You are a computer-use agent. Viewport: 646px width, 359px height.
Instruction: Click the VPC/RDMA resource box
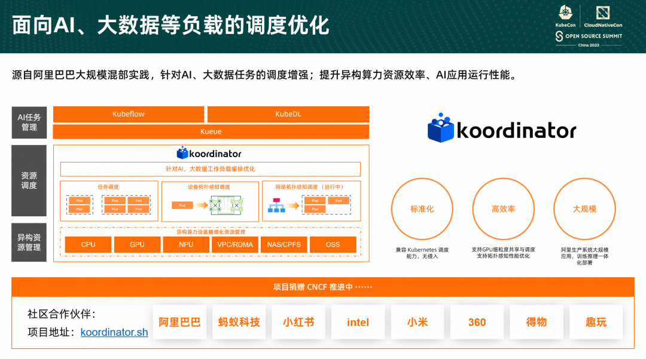pos(235,244)
